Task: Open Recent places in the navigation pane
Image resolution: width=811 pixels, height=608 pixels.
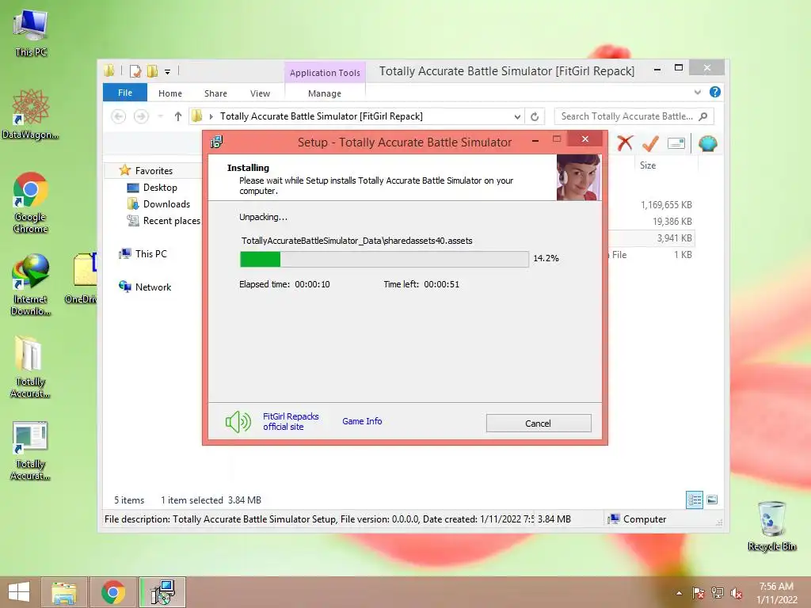Action: [x=171, y=221]
